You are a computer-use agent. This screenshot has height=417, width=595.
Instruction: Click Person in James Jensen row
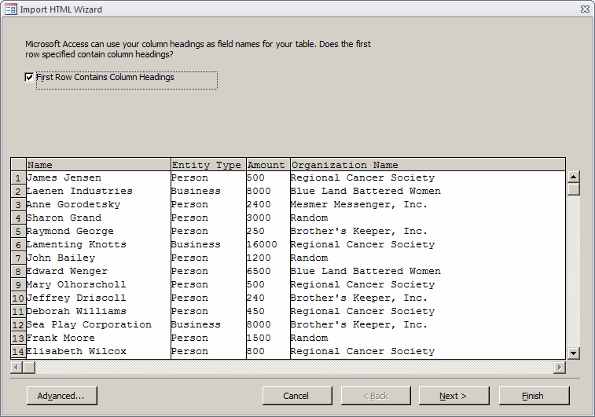(x=208, y=177)
